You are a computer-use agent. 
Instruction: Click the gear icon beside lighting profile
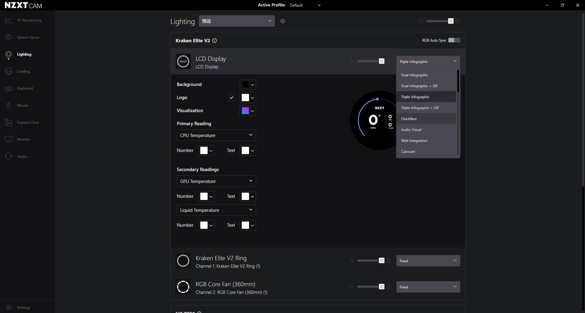coord(283,21)
